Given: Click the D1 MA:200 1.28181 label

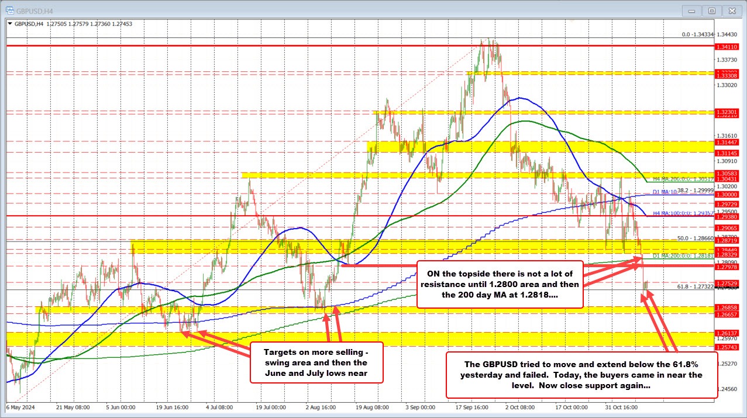Looking at the screenshot, I should [x=683, y=255].
